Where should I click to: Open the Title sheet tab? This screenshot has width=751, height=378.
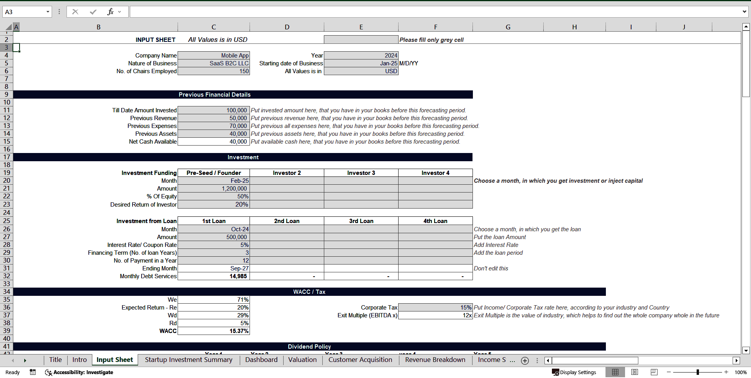(x=56, y=360)
